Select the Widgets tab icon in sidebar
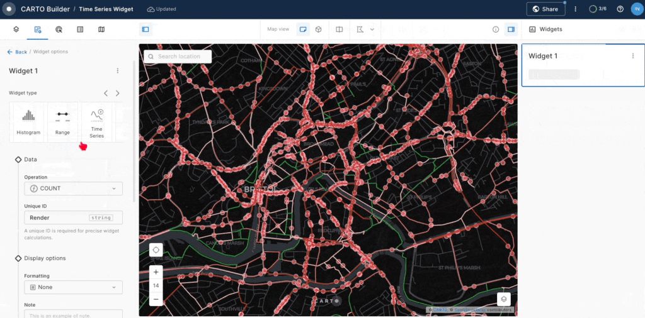Image resolution: width=645 pixels, height=318 pixels. [37, 30]
